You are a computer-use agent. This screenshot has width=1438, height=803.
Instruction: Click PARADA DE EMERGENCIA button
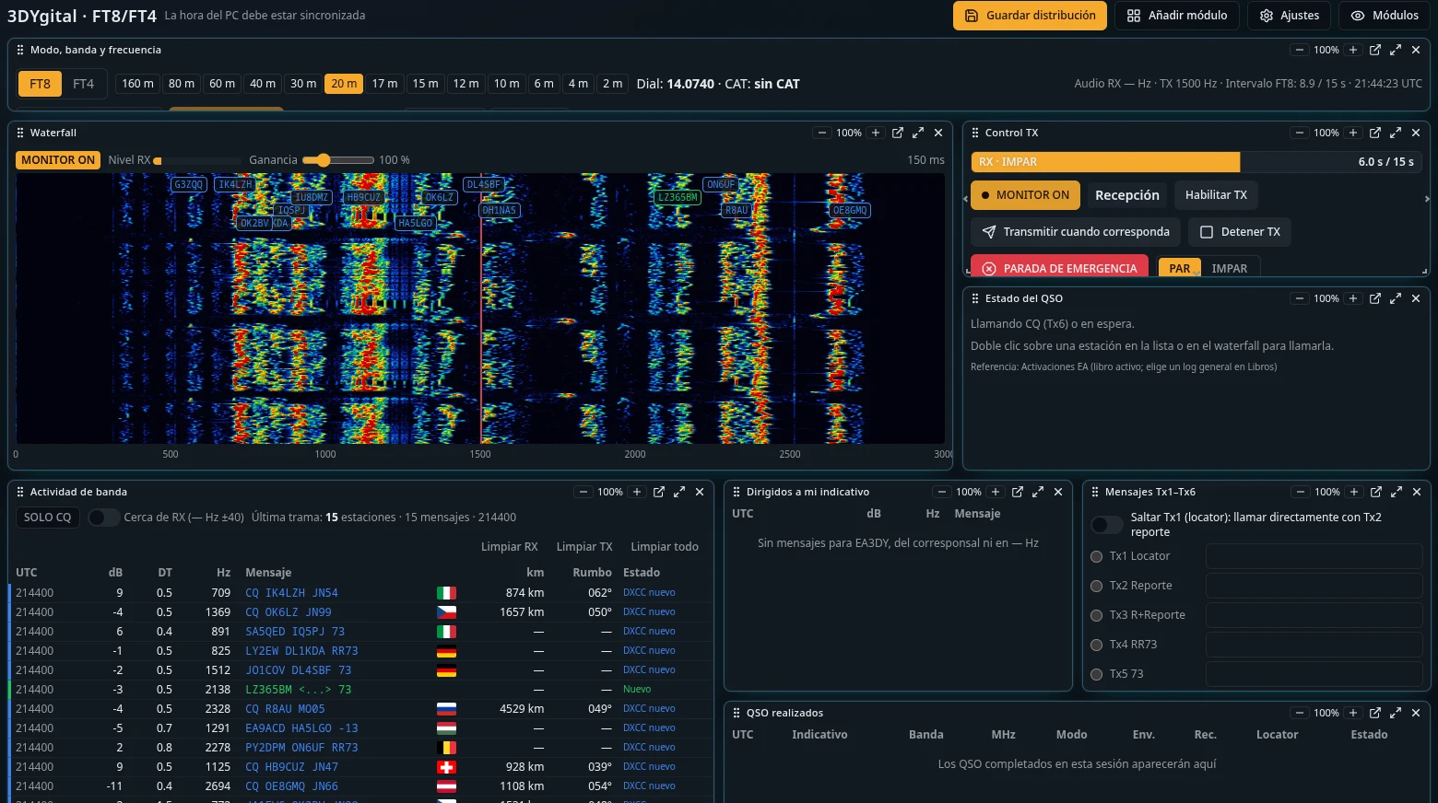1060,268
